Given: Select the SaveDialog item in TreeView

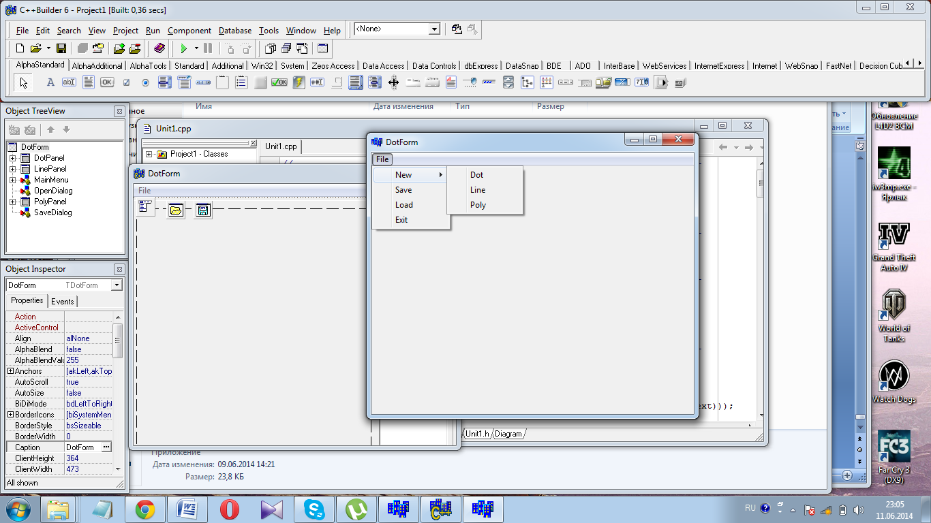Looking at the screenshot, I should 53,212.
